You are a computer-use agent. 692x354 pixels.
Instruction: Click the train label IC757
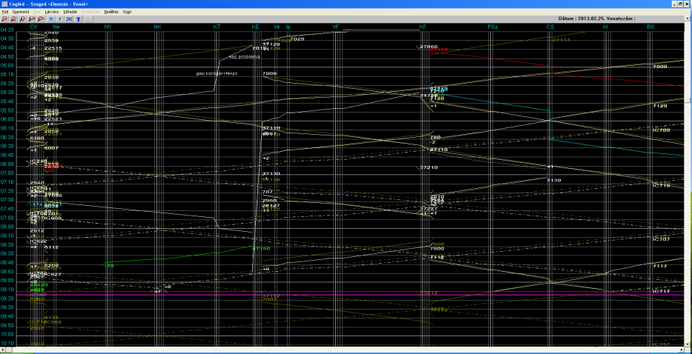[661, 344]
